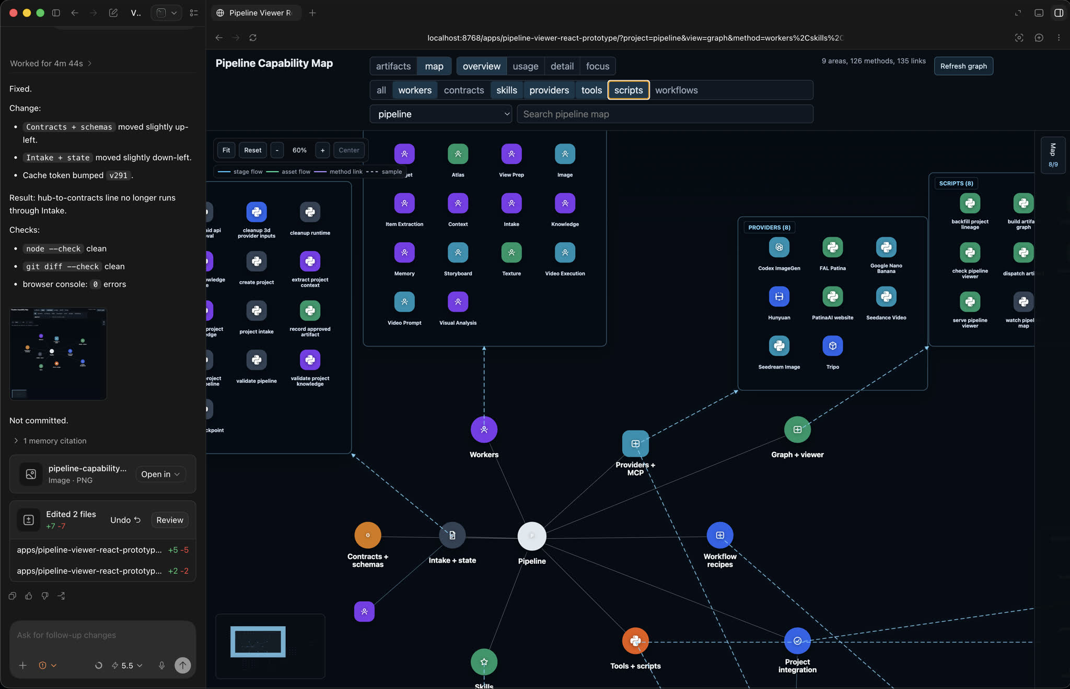Select the create project script icon
Screen dimensions: 1070x689
pyautogui.click(x=257, y=261)
